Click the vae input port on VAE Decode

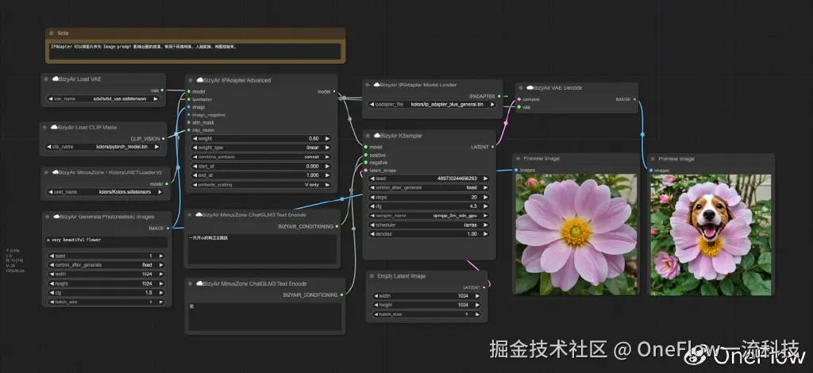click(x=519, y=107)
